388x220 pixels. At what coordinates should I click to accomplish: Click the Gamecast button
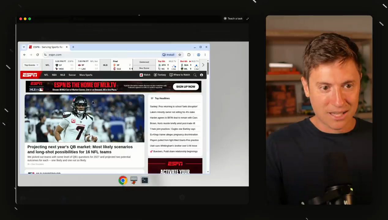(144, 62)
